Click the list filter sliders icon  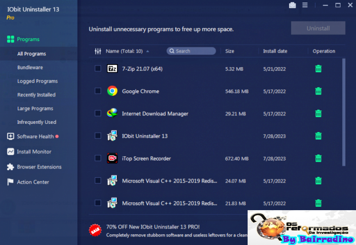[98, 51]
